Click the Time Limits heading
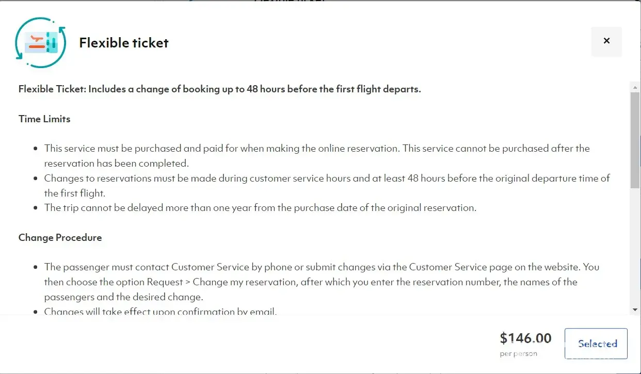The width and height of the screenshot is (641, 374). click(44, 119)
